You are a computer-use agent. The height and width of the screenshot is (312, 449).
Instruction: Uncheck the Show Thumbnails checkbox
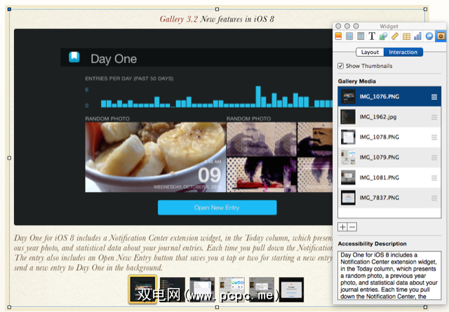[340, 66]
